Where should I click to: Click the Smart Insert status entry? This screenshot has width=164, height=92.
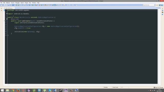tap(115, 87)
